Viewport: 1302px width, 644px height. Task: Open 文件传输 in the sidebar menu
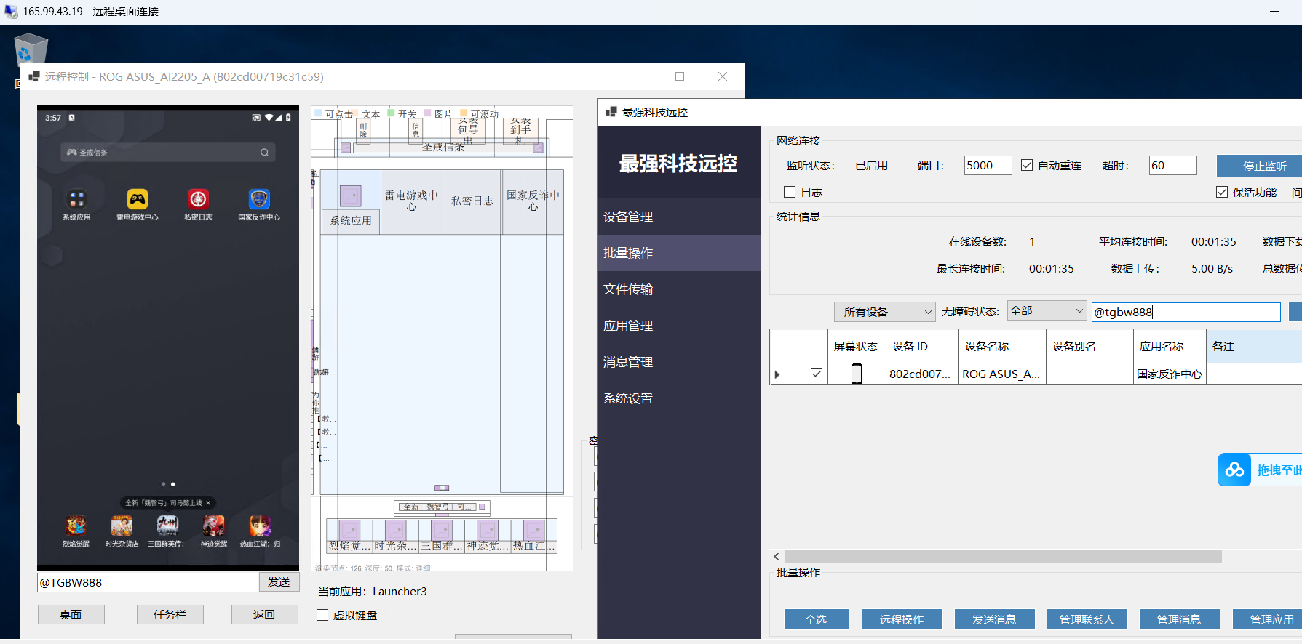coord(628,289)
